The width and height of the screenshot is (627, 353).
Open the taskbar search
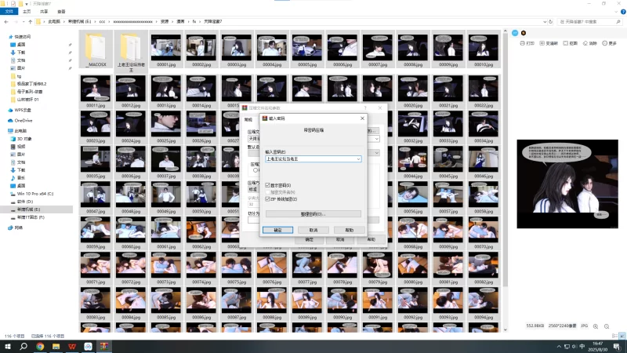coord(24,346)
